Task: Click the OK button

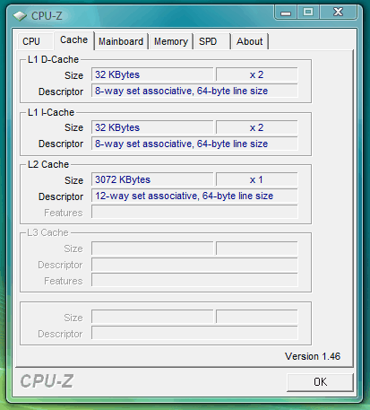Action: [320, 382]
